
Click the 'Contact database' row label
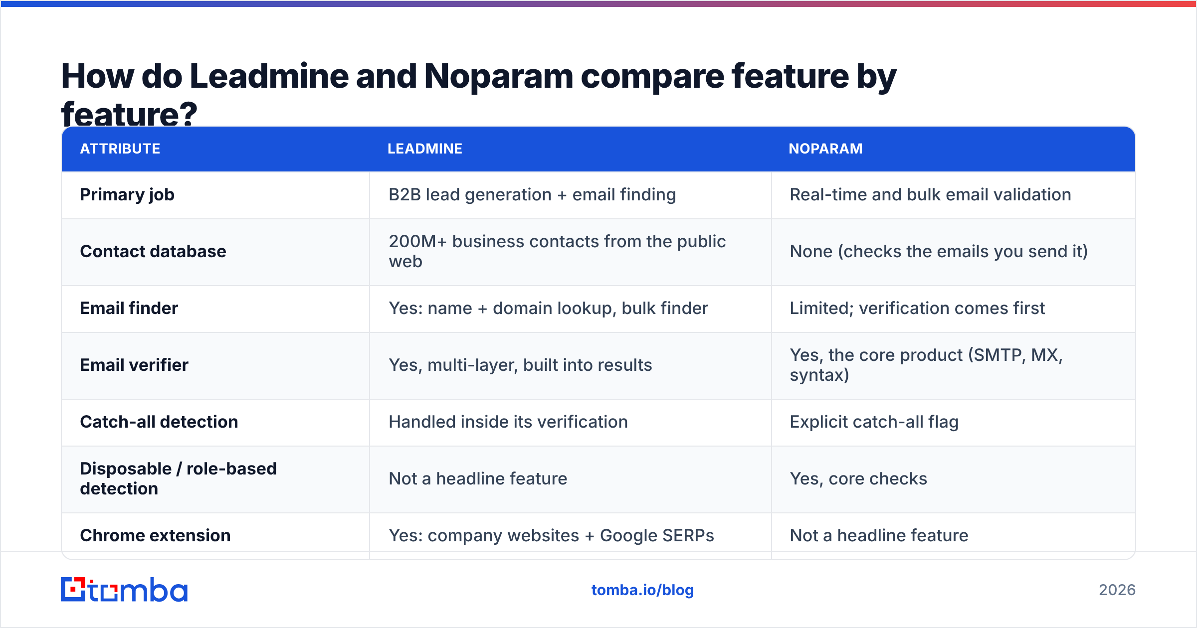pos(153,251)
